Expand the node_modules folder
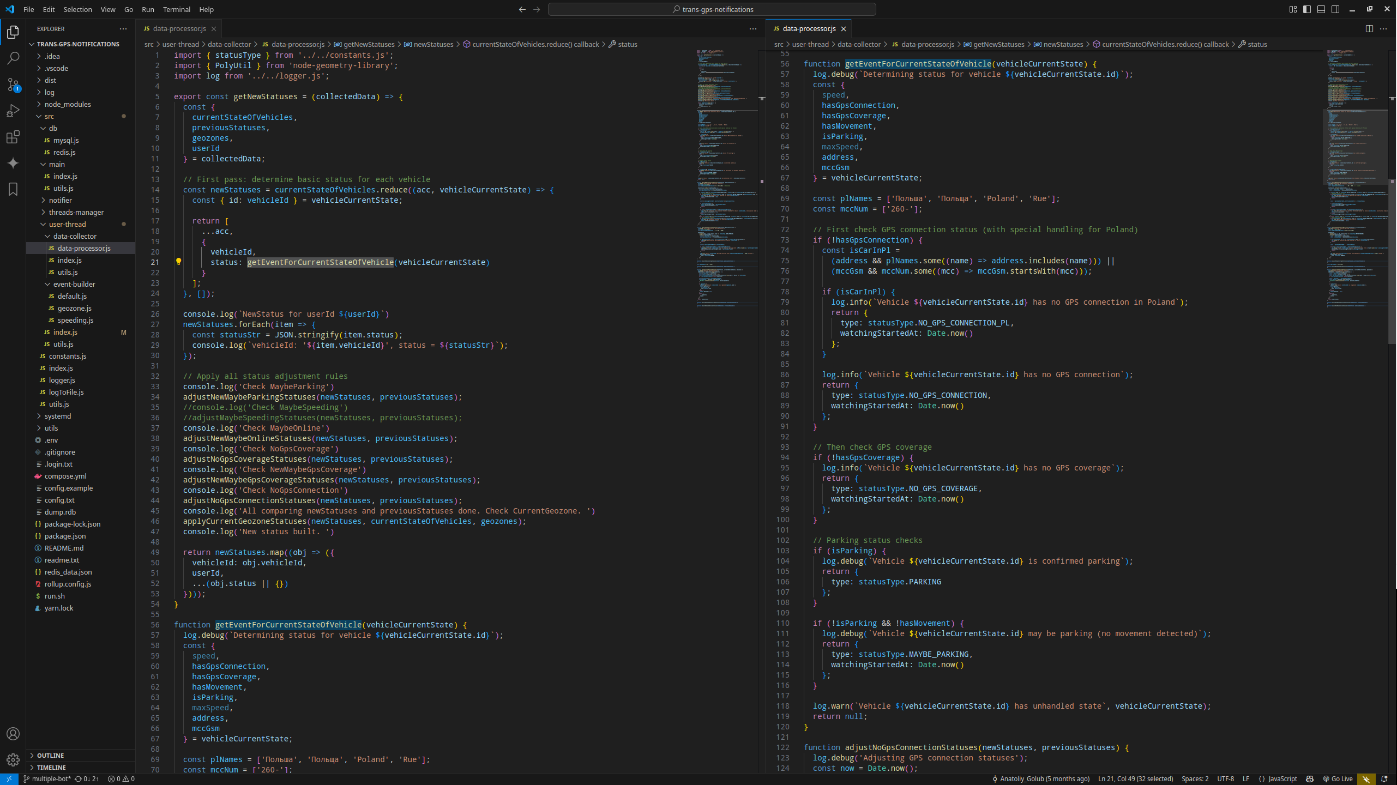The image size is (1397, 785). (x=68, y=104)
